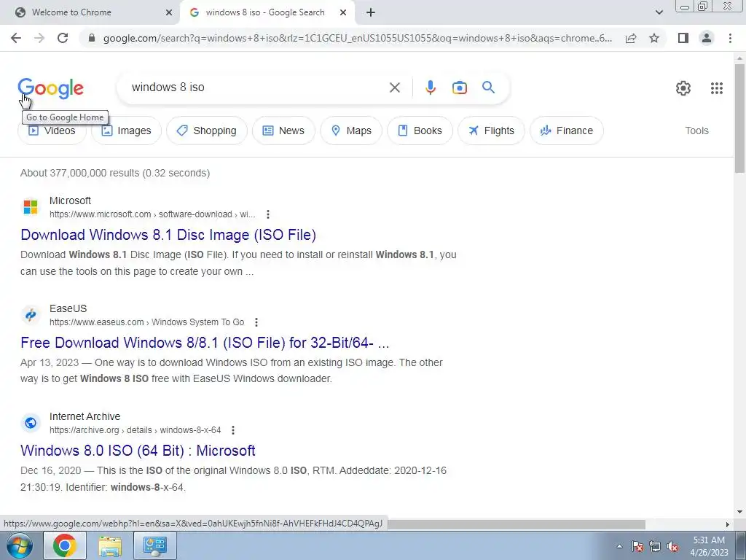Open Free Download Windows 8/8.1 EaseUS link

pos(205,343)
